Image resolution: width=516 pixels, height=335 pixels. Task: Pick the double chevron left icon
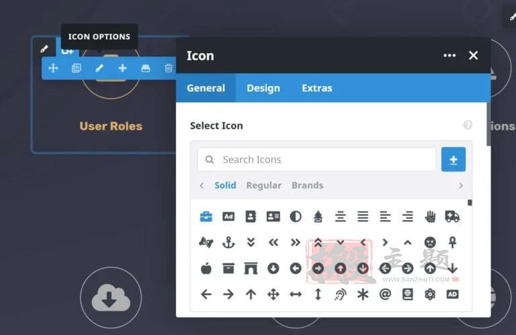(273, 242)
